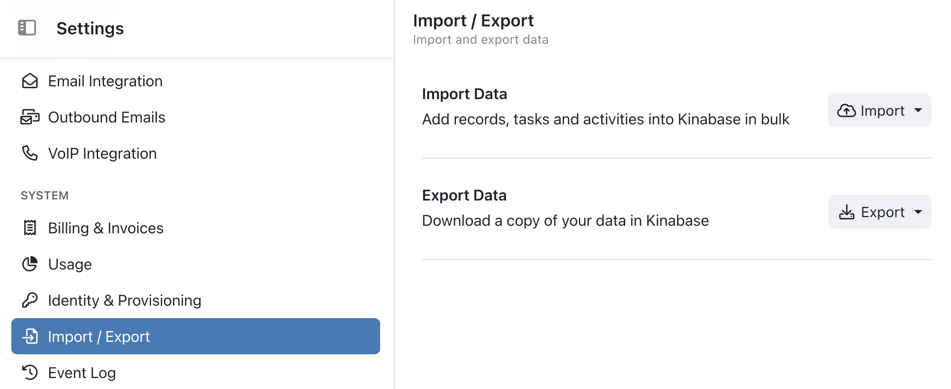Expand the Import button caret arrow
The image size is (951, 389).
(918, 110)
